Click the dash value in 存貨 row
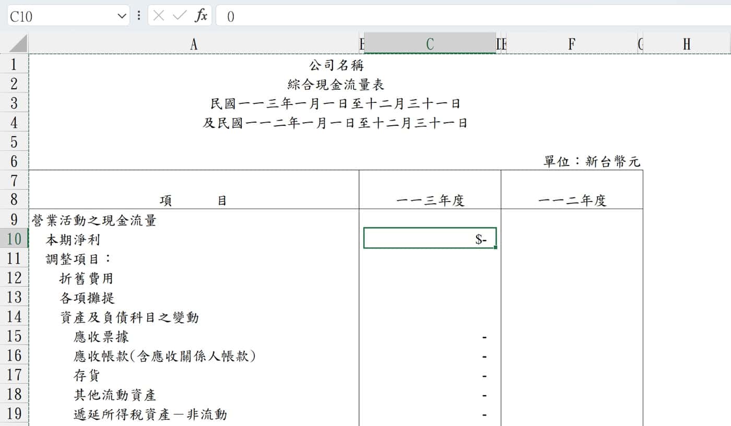 pyautogui.click(x=485, y=376)
